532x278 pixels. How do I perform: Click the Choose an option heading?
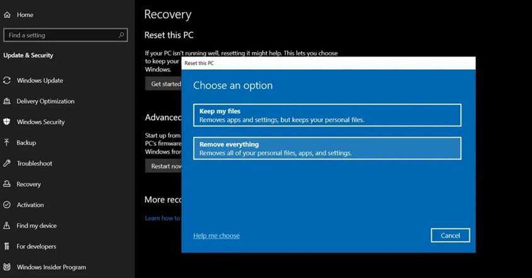pyautogui.click(x=233, y=86)
